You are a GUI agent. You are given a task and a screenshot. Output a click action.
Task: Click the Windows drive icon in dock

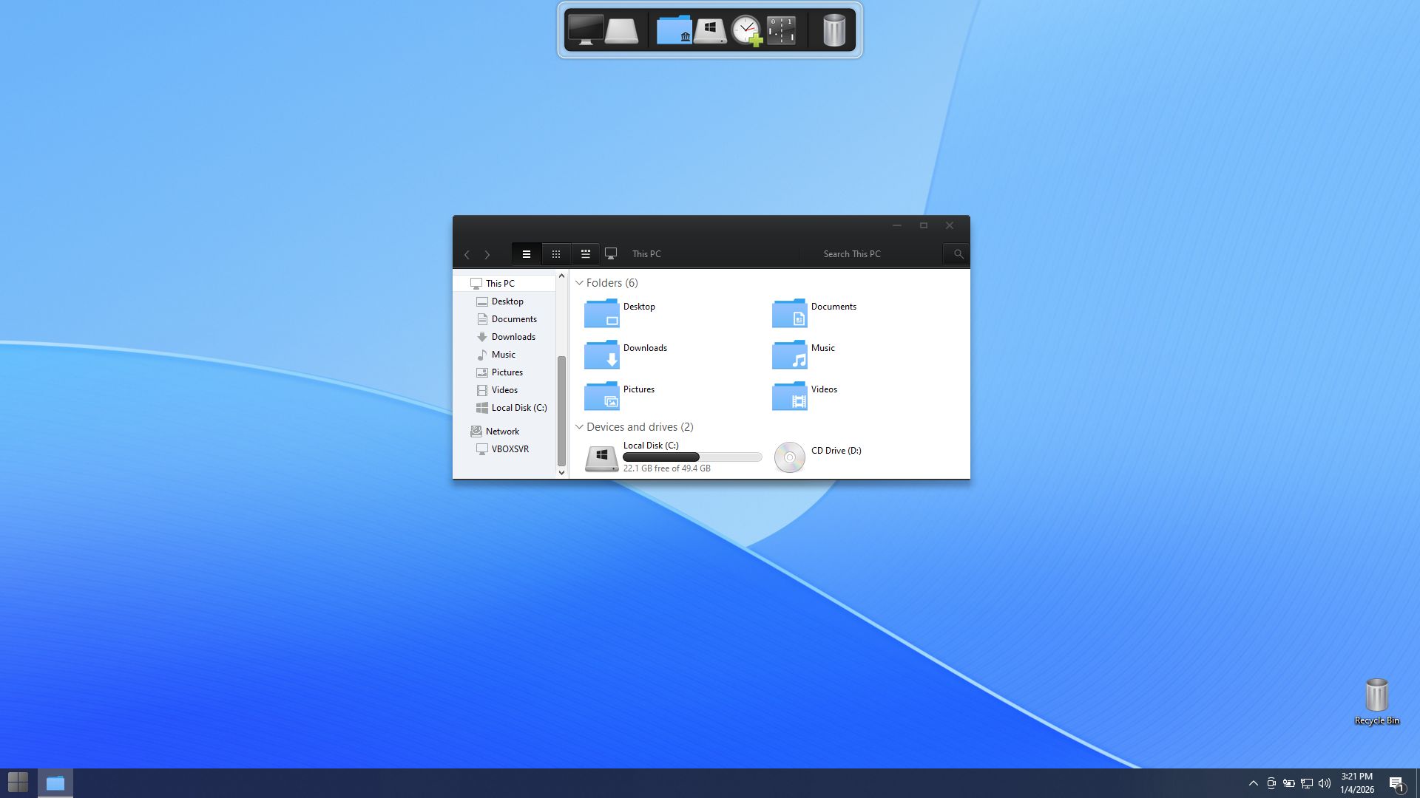click(x=710, y=30)
